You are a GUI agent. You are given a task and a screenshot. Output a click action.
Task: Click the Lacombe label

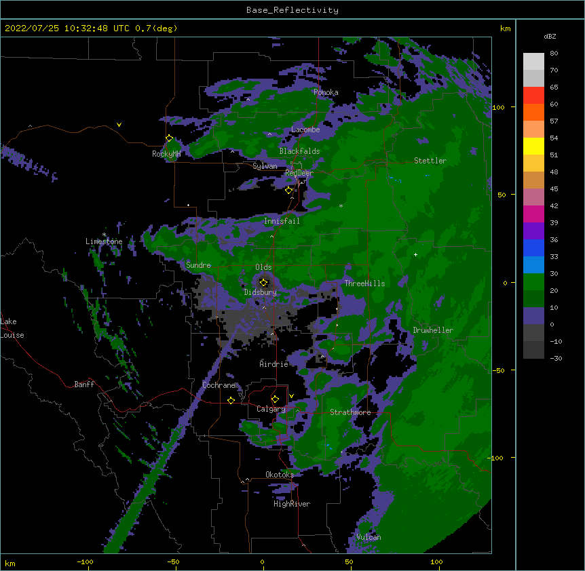305,130
